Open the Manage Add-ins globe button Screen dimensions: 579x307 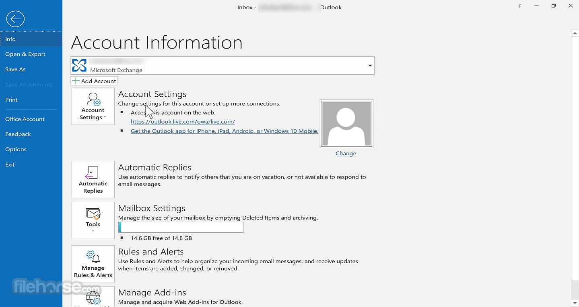point(93,297)
